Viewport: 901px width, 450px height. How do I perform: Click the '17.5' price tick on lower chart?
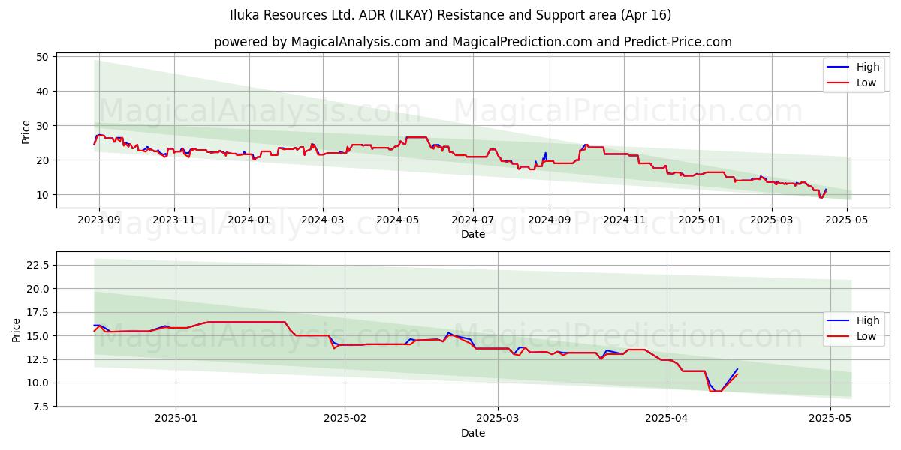[38, 312]
